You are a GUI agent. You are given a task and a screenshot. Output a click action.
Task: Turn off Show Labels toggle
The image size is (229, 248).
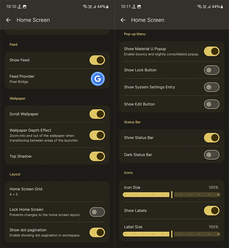(212, 211)
